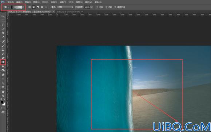Click the black foreground color swatch
211x132 pixels.
pyautogui.click(x=2, y=102)
